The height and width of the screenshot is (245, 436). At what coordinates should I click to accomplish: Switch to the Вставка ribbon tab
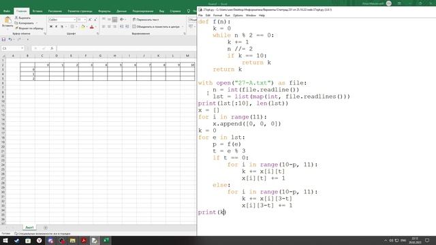[37, 11]
